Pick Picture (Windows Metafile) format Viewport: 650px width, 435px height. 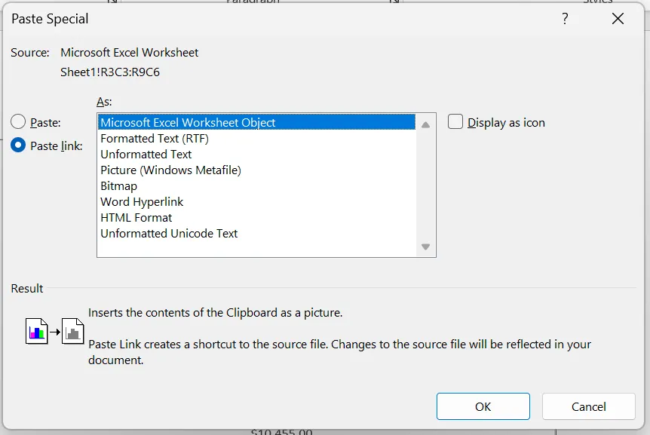click(170, 170)
